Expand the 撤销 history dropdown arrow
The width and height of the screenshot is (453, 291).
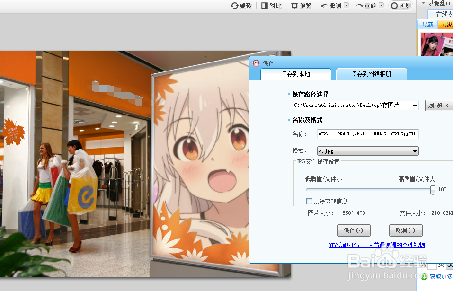pyautogui.click(x=346, y=5)
